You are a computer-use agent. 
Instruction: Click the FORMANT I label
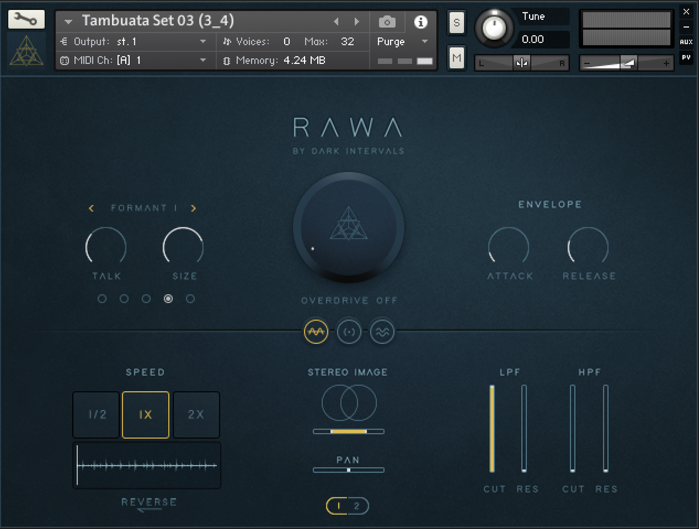coord(144,208)
